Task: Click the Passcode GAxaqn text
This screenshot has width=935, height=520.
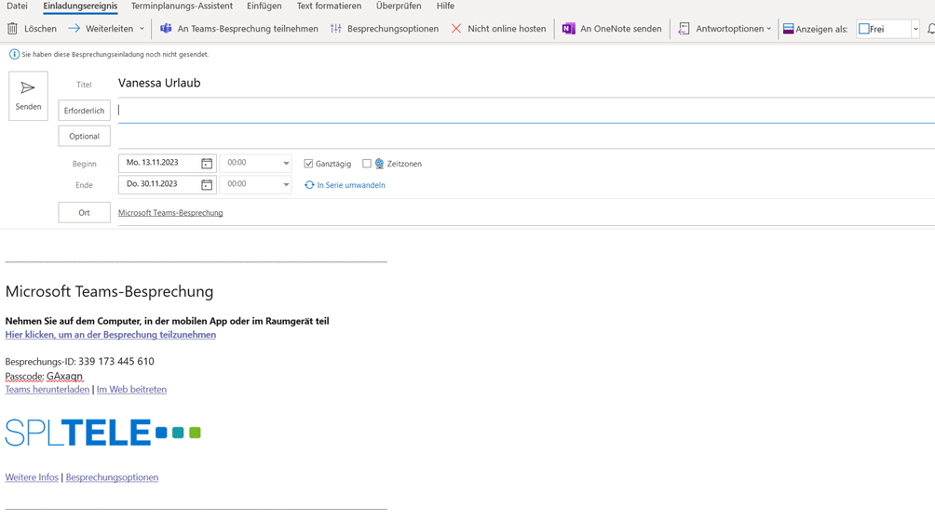Action: click(x=44, y=376)
